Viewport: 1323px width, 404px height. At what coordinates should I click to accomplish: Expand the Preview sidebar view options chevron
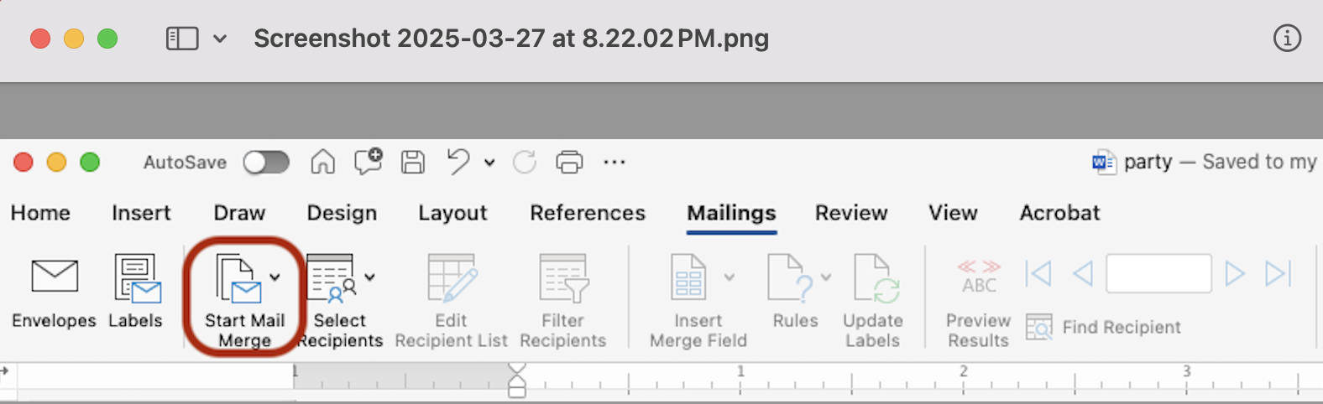[220, 39]
